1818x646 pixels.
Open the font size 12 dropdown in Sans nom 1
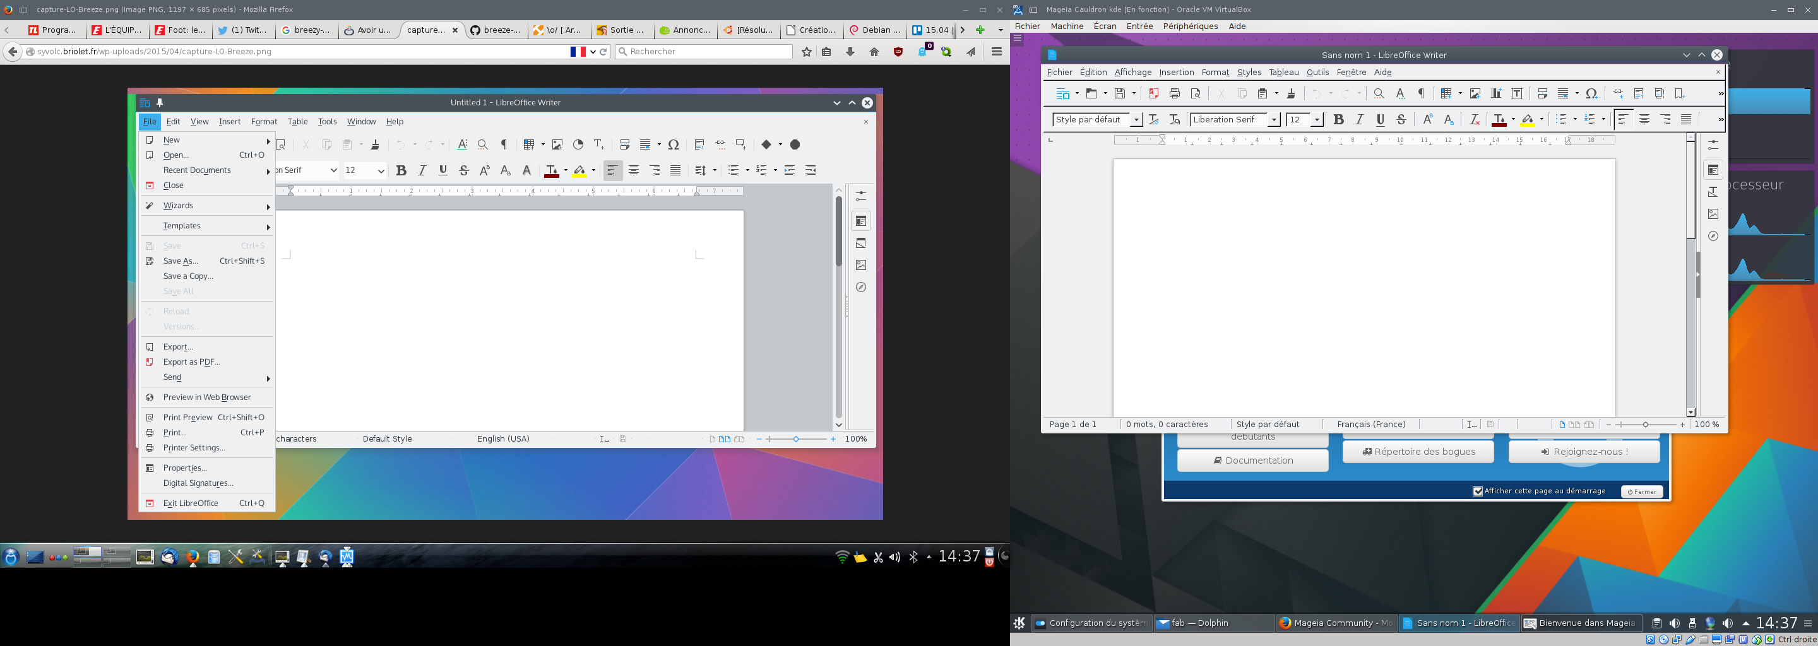[1316, 120]
